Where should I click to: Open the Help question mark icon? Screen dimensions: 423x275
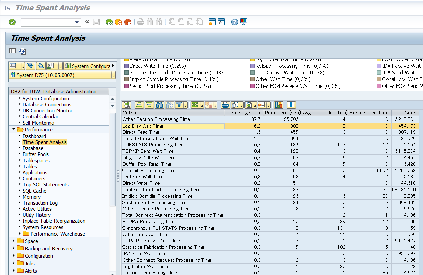[x=235, y=22]
